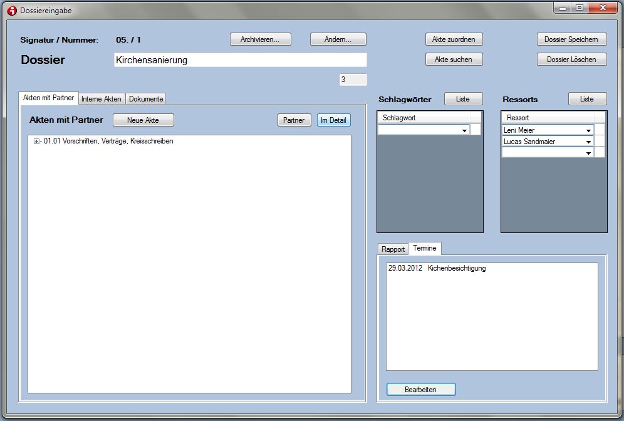Create a Neue Akte
This screenshot has height=421, width=624.
143,120
